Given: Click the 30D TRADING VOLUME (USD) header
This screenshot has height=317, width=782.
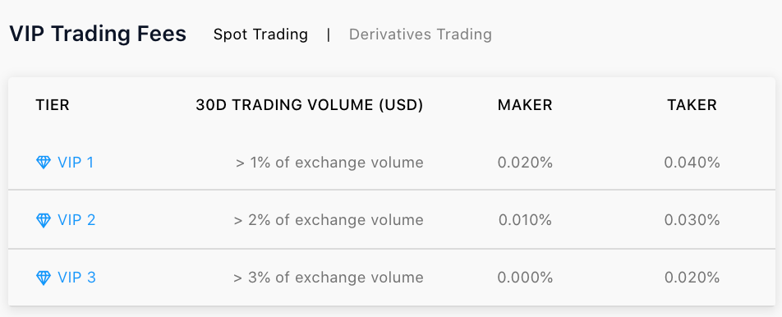Looking at the screenshot, I should (309, 104).
